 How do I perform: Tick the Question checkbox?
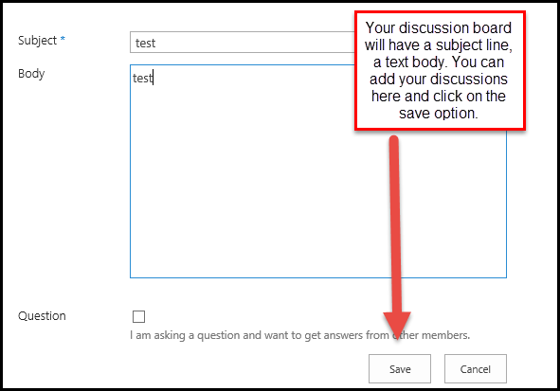click(138, 316)
